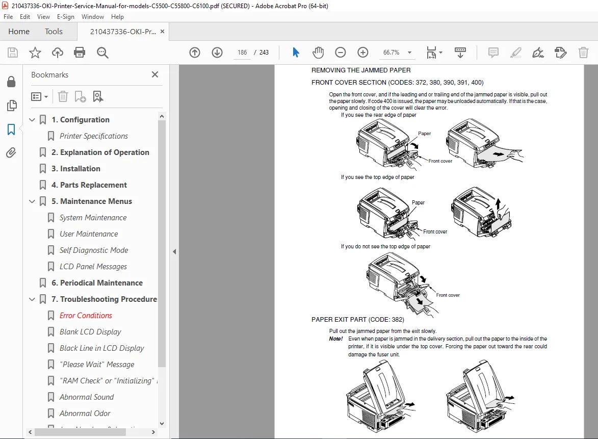The image size is (598, 439).
Task: Delete selected bookmark trash icon
Action: [x=63, y=96]
